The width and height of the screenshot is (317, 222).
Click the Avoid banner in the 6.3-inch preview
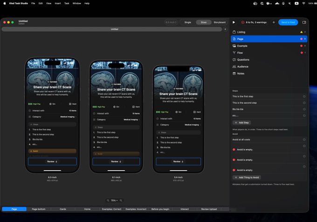pos(52,151)
